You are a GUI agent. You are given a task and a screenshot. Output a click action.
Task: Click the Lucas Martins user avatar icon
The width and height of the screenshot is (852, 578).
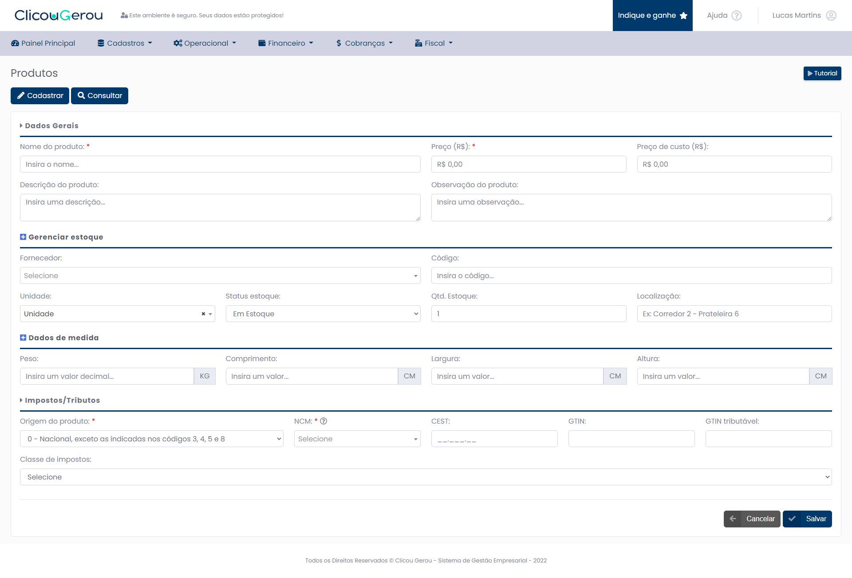(x=831, y=16)
